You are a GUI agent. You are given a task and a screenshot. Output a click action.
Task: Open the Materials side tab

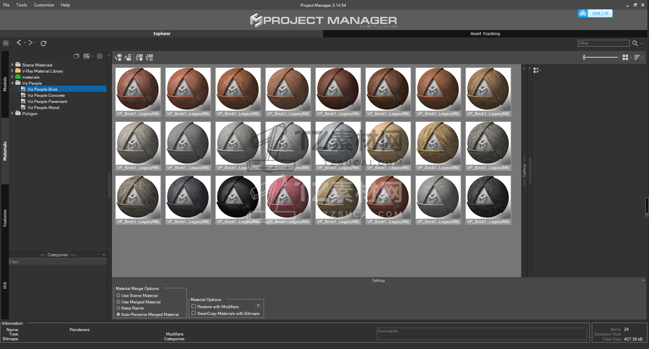pyautogui.click(x=5, y=151)
